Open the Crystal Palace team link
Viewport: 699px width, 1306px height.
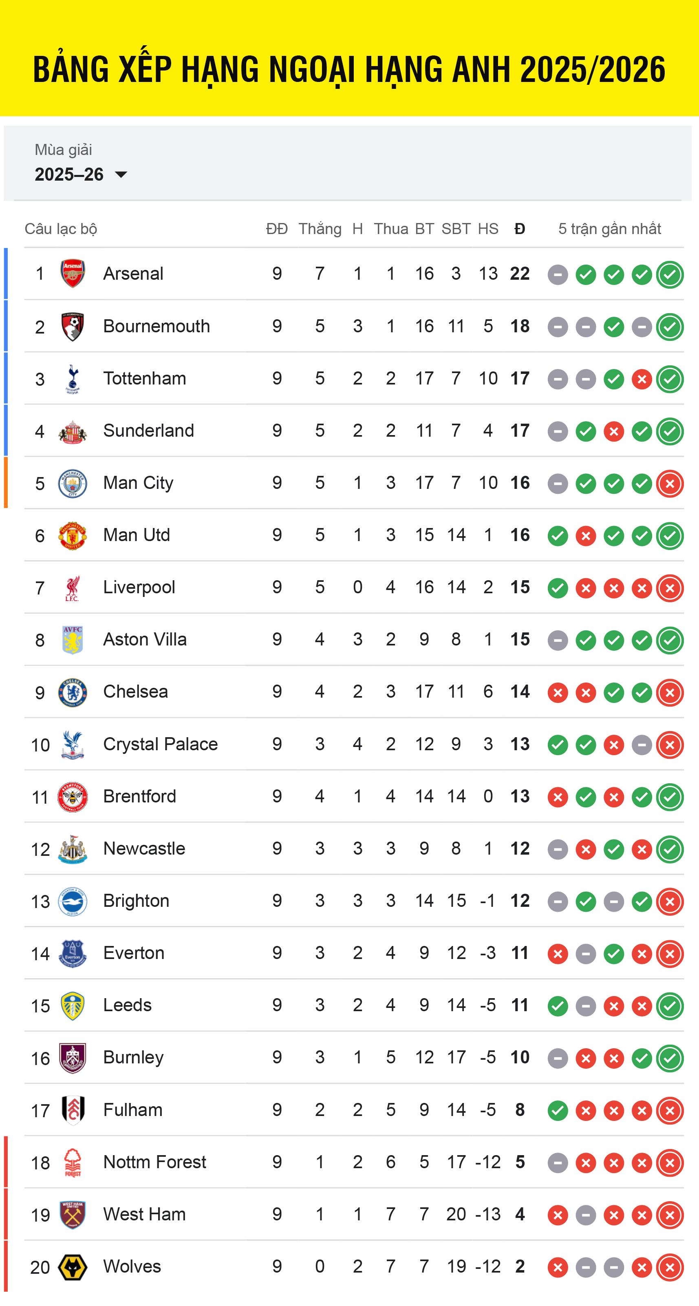(x=160, y=744)
